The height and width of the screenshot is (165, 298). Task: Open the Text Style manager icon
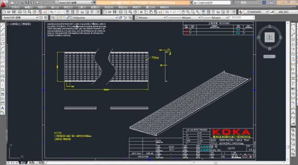tap(241, 12)
